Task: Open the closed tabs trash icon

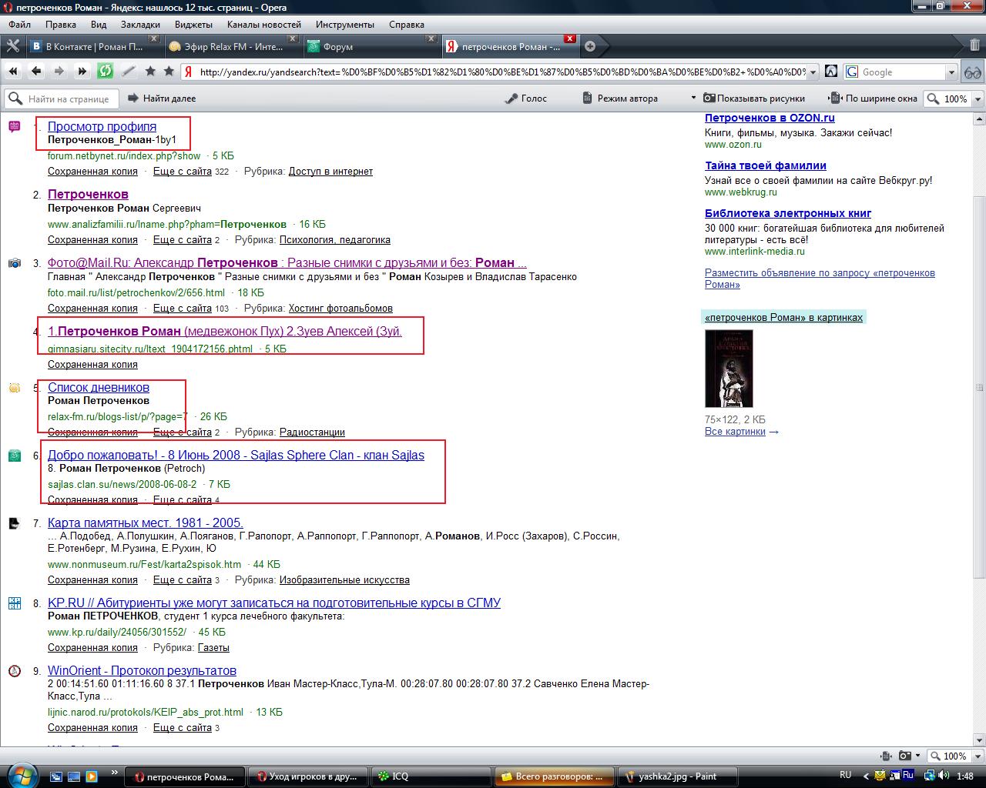Action: click(x=974, y=45)
